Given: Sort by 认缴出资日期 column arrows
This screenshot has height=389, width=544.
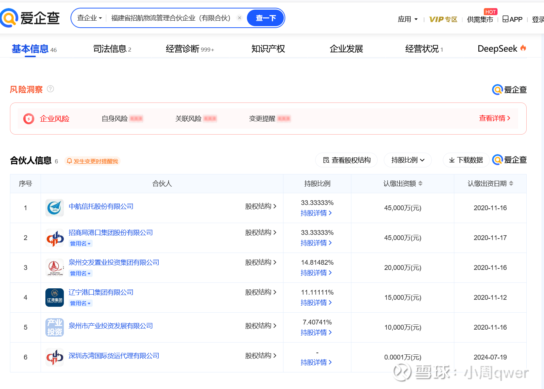Looking at the screenshot, I should click(x=511, y=183).
